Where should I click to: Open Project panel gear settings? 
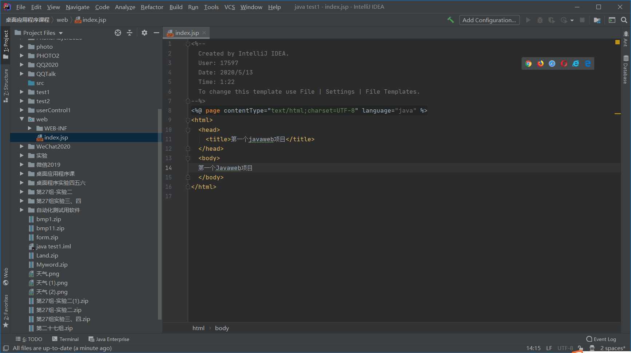[144, 33]
